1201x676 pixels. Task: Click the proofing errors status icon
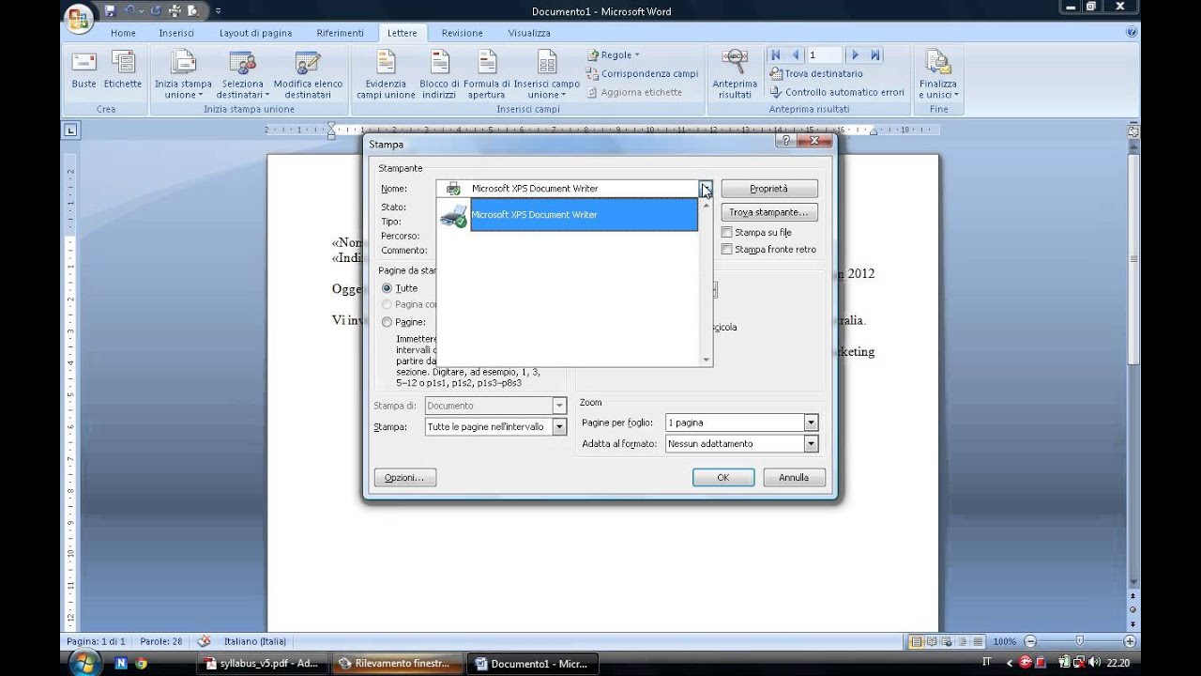click(204, 641)
